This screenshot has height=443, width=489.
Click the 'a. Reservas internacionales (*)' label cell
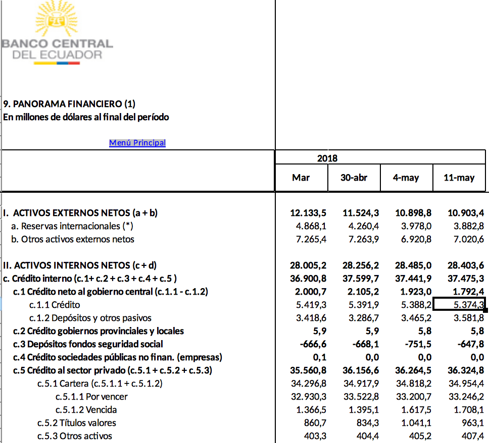pyautogui.click(x=72, y=226)
